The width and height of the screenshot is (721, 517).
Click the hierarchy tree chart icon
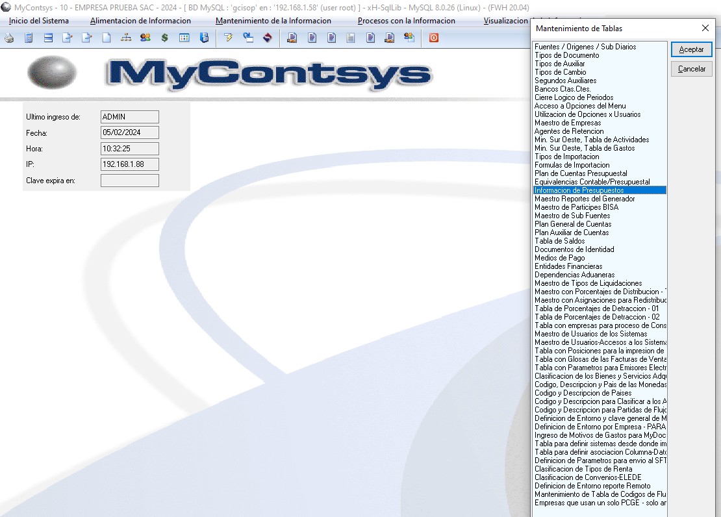pyautogui.click(x=126, y=38)
